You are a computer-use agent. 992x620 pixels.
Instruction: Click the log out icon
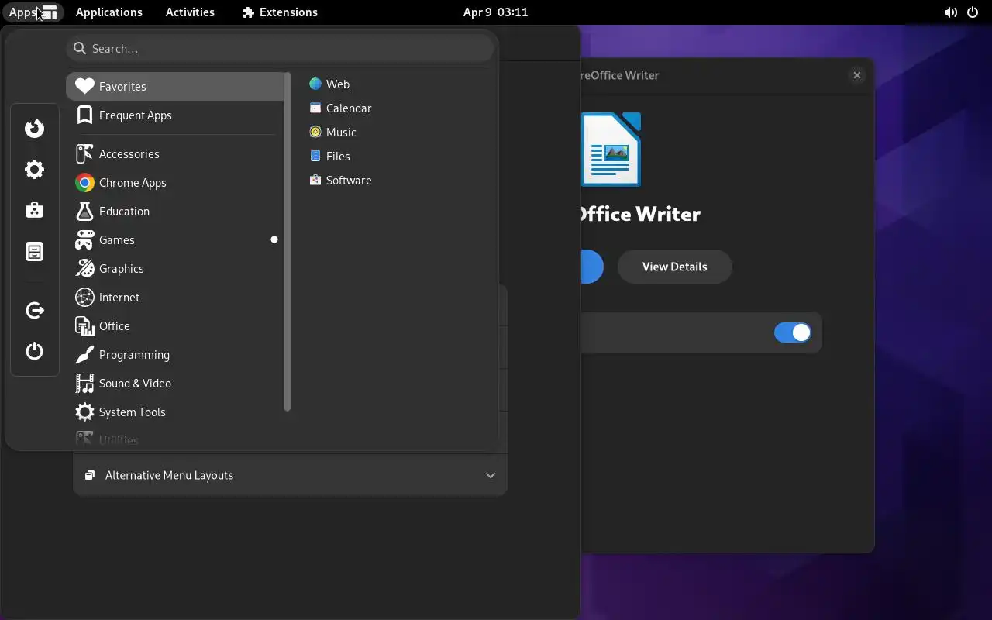pyautogui.click(x=35, y=311)
